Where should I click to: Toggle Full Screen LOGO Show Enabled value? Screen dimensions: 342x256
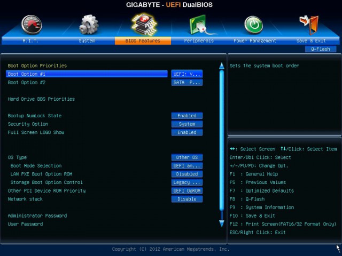187,132
